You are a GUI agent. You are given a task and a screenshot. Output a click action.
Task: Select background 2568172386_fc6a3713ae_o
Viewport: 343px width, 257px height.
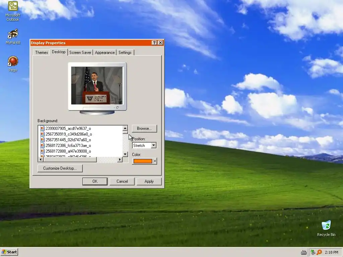click(x=68, y=145)
